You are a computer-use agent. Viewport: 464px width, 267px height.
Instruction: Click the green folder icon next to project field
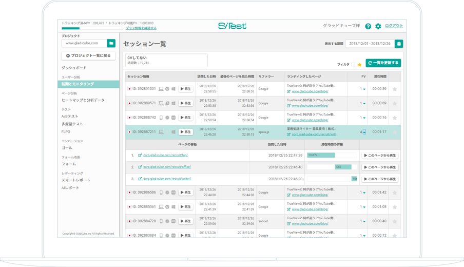point(111,44)
